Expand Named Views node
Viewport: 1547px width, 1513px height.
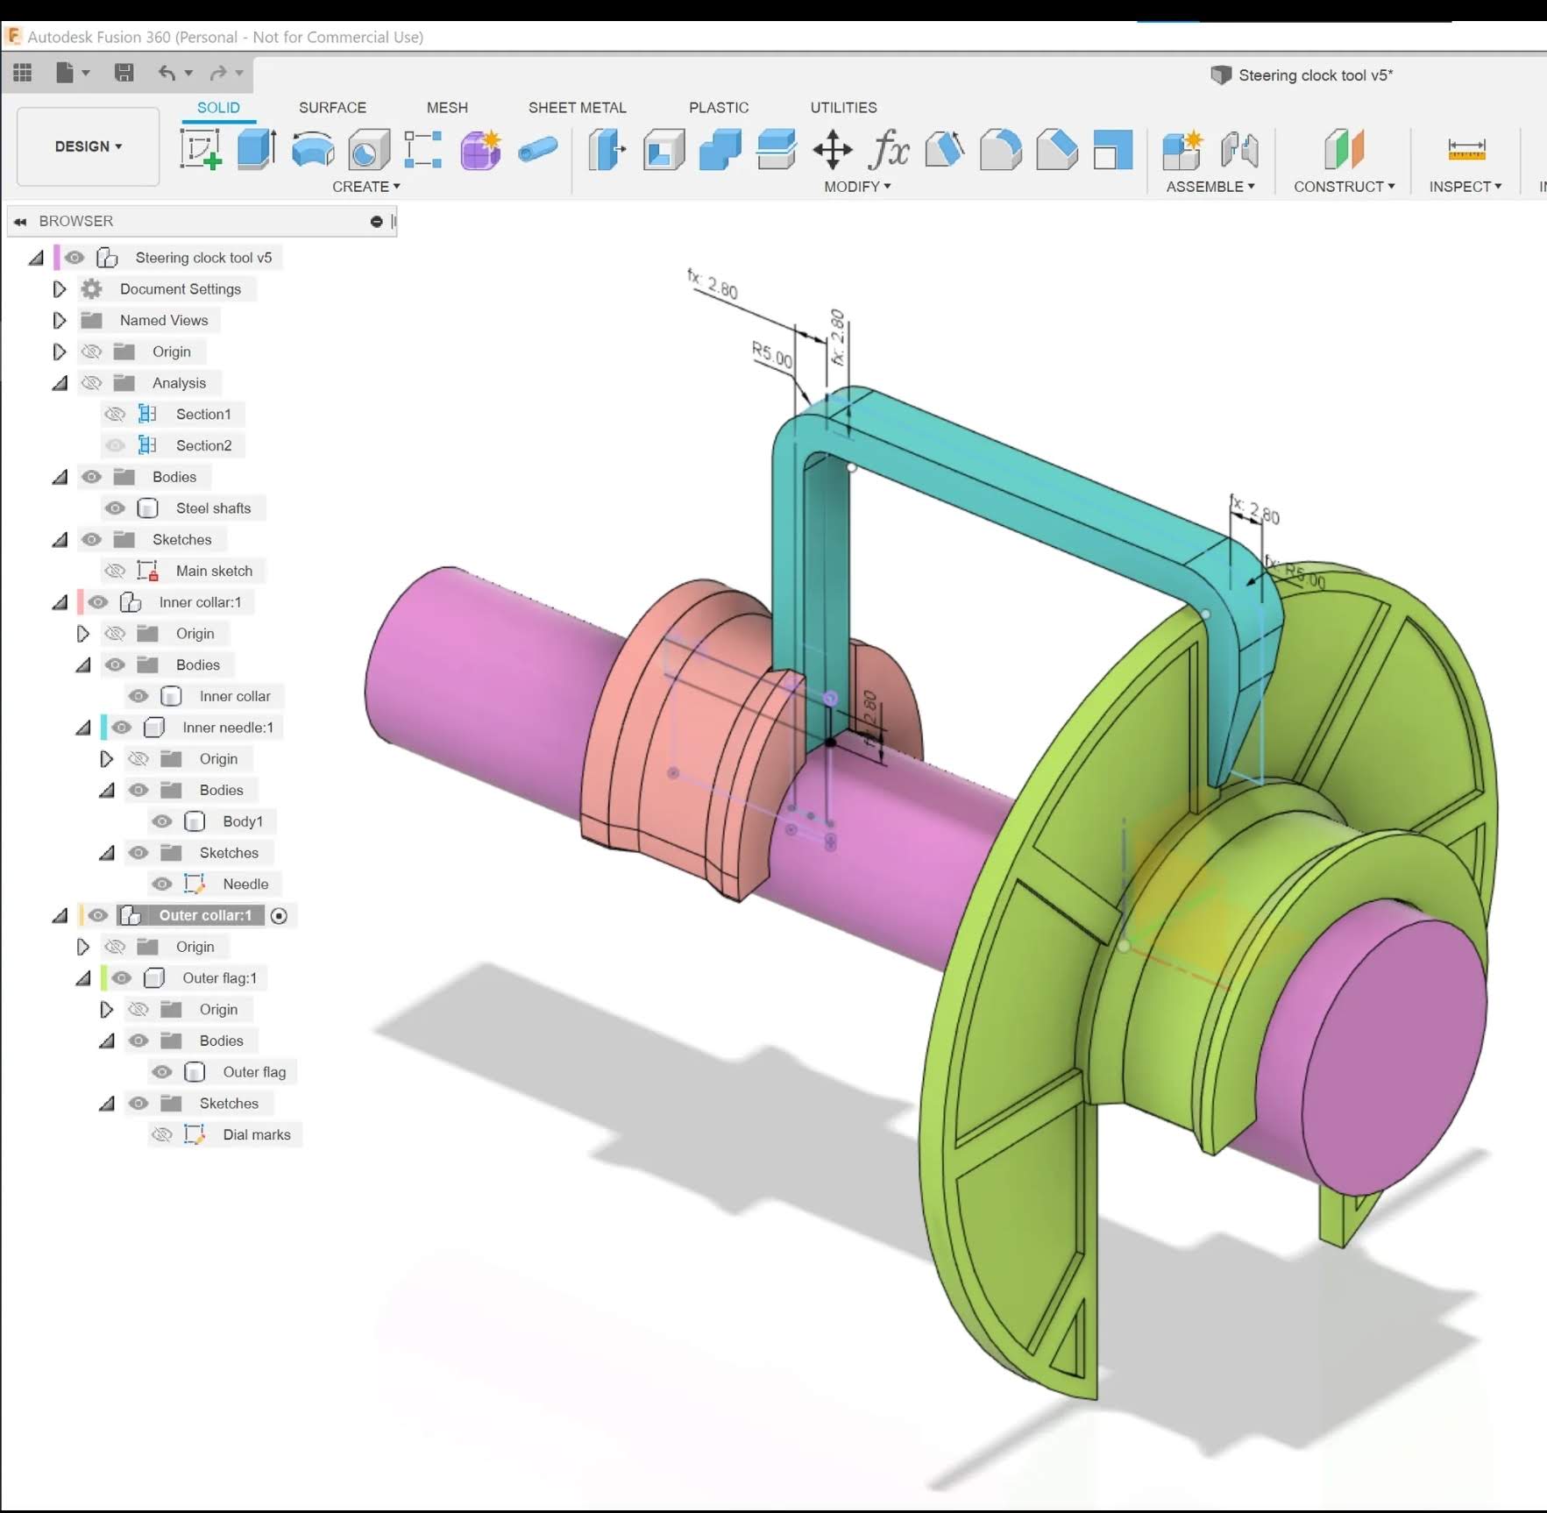(59, 321)
